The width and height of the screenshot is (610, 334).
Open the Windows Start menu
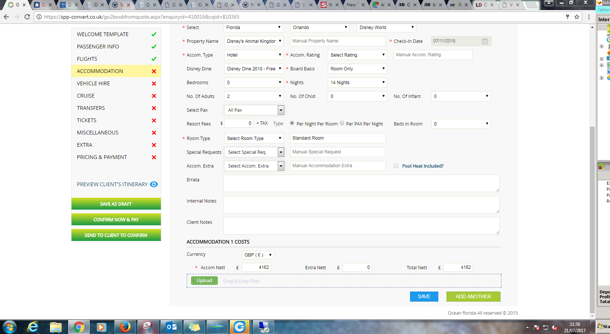point(9,327)
